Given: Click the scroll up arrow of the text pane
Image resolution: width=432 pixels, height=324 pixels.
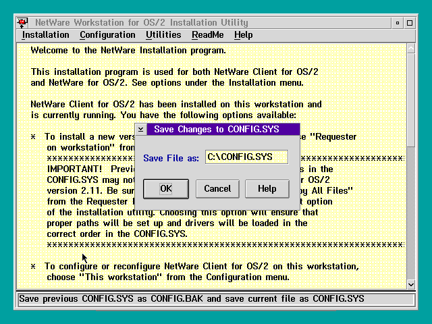Looking at the screenshot, I should [x=411, y=49].
